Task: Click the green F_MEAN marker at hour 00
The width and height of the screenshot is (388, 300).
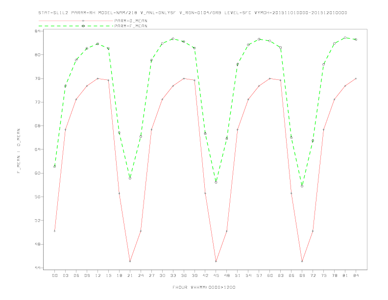Action: [55, 166]
